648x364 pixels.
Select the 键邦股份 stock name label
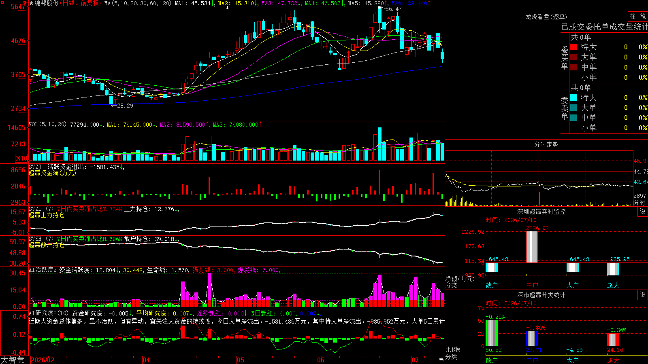47,3
